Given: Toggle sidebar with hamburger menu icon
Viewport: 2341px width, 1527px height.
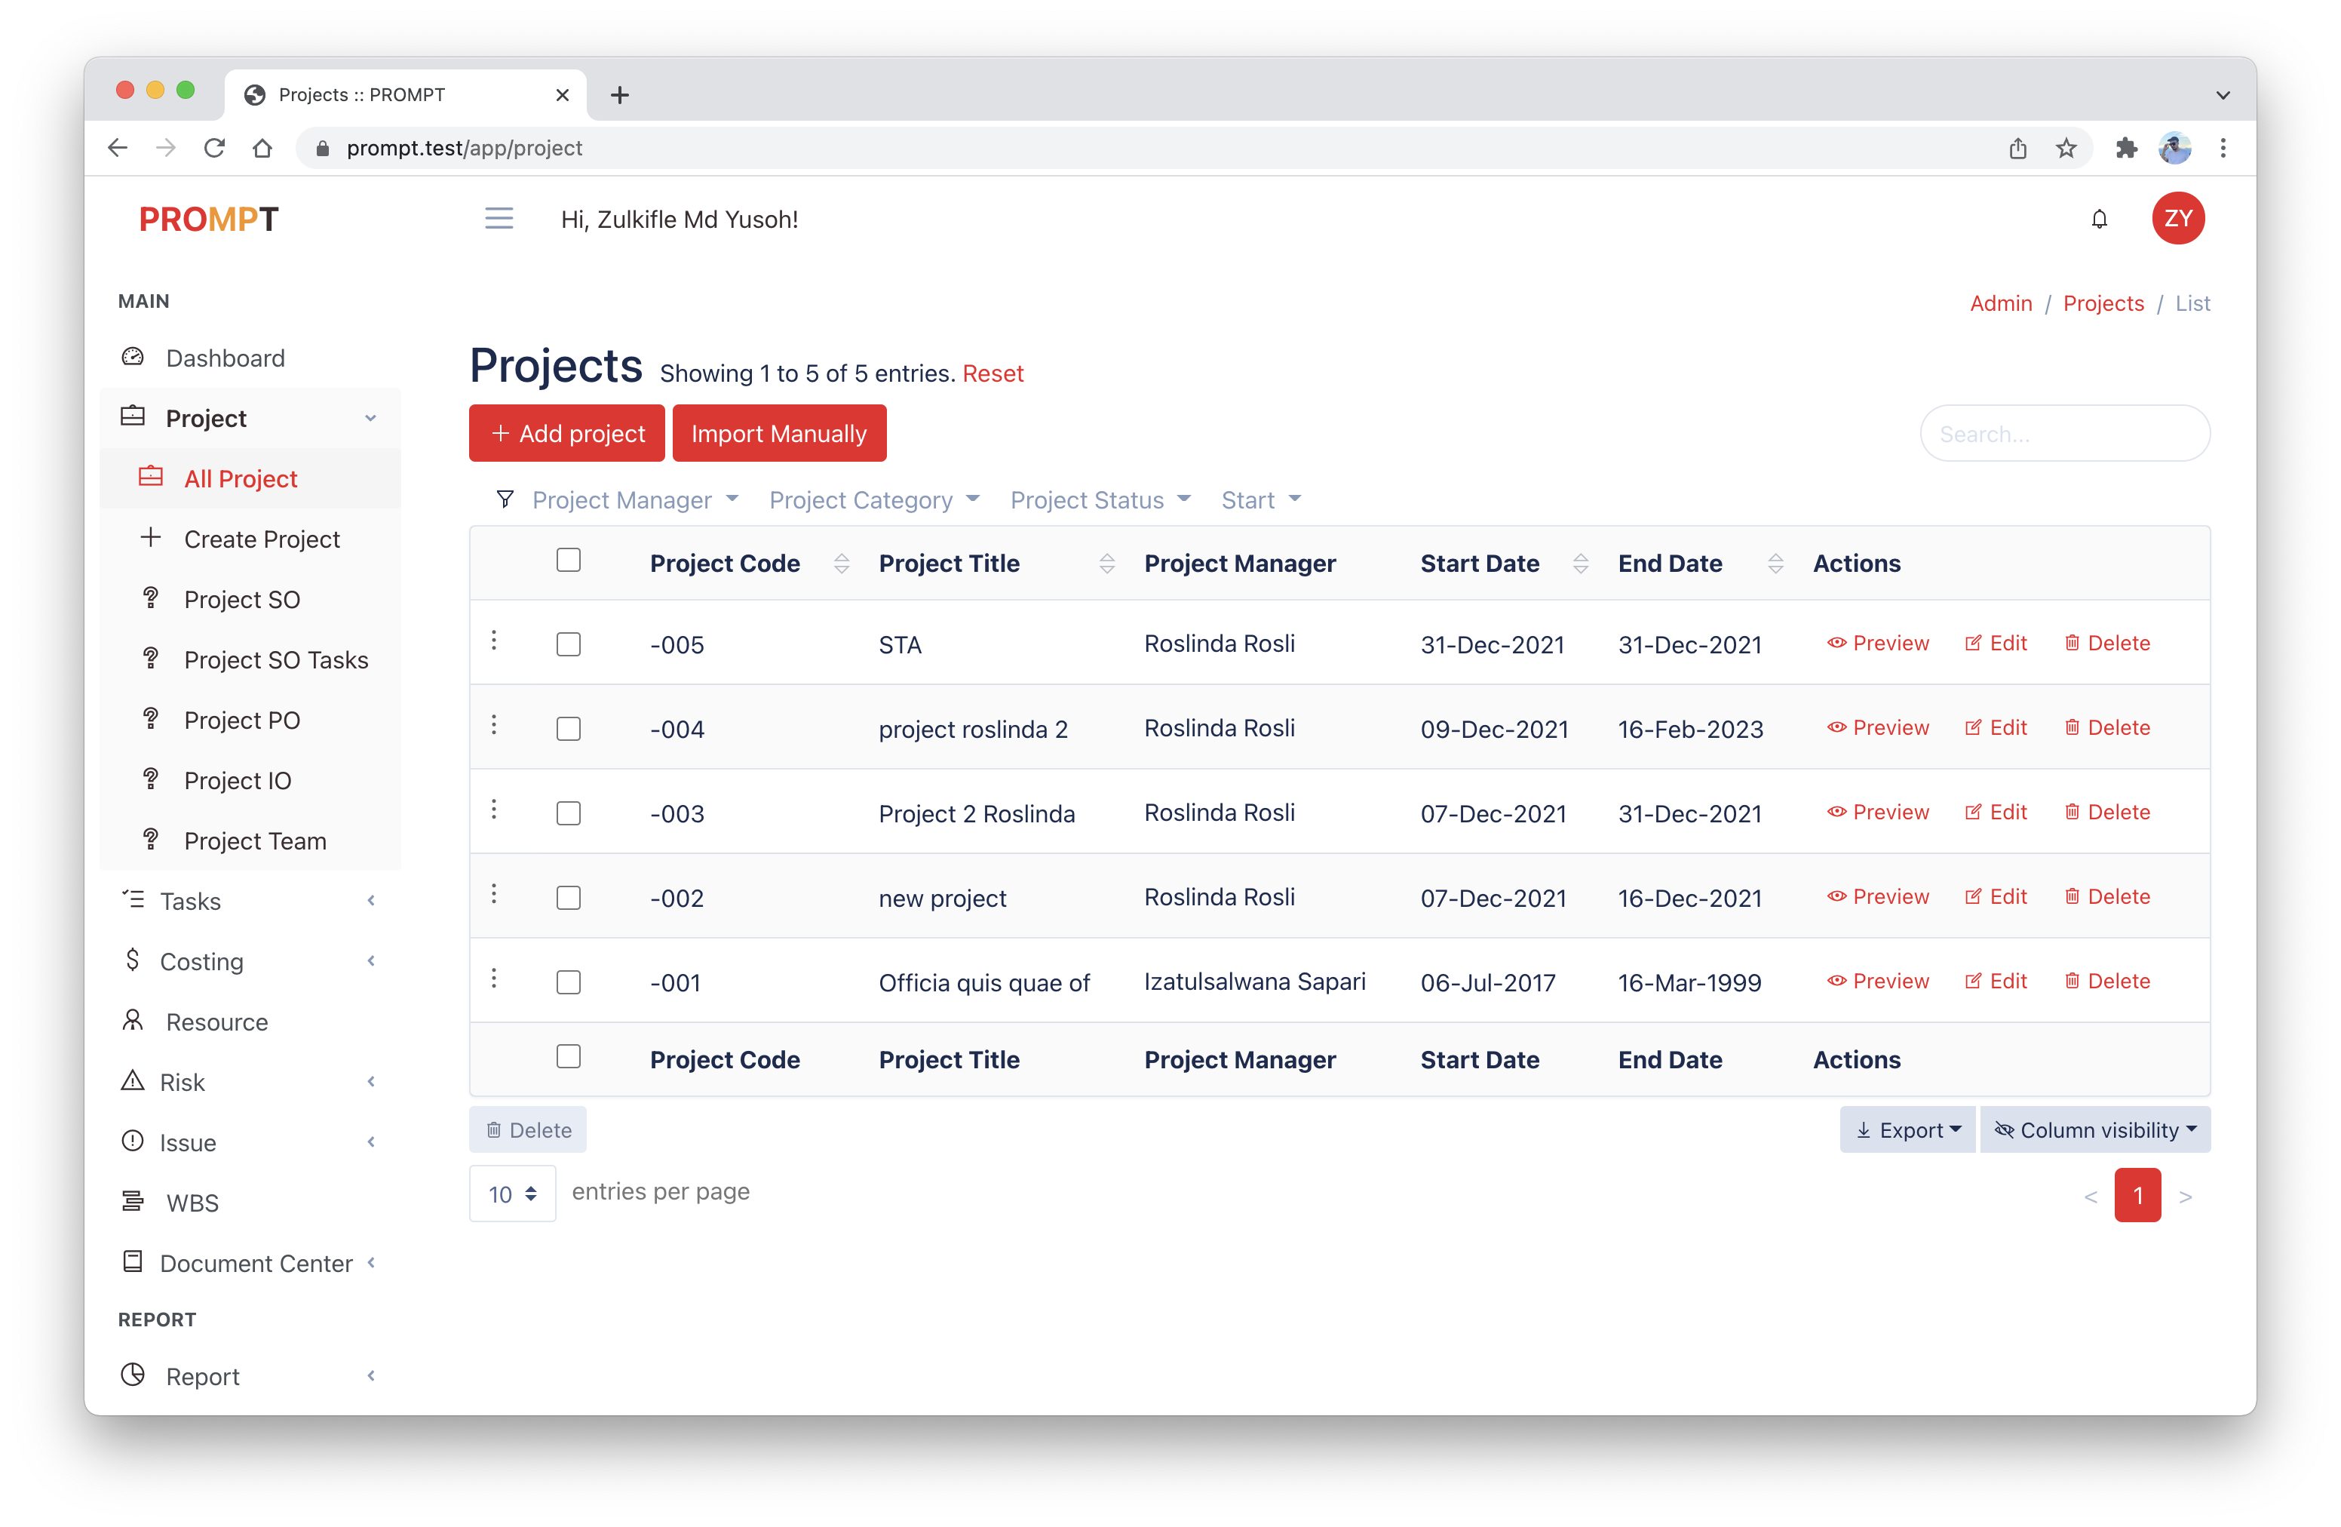Looking at the screenshot, I should (x=499, y=219).
